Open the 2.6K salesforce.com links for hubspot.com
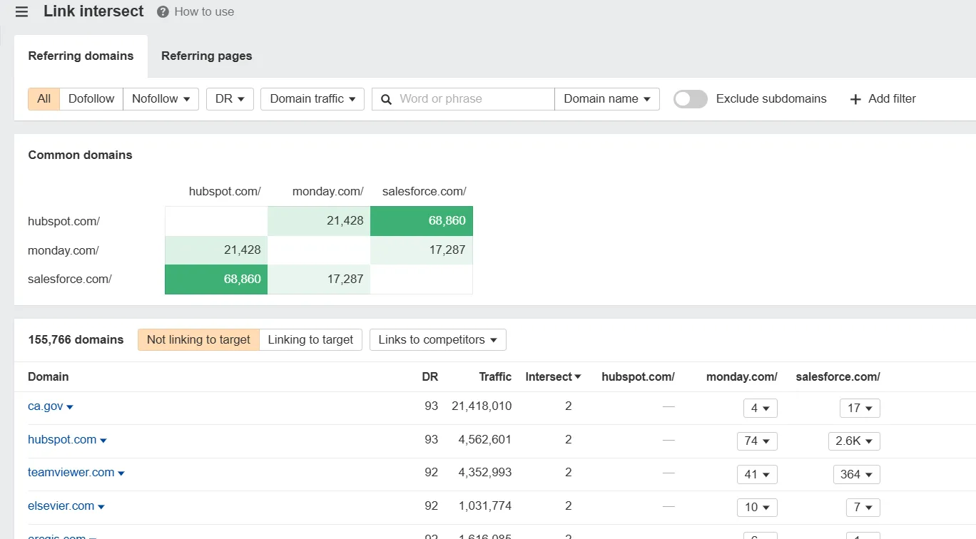The image size is (976, 539). [854, 441]
